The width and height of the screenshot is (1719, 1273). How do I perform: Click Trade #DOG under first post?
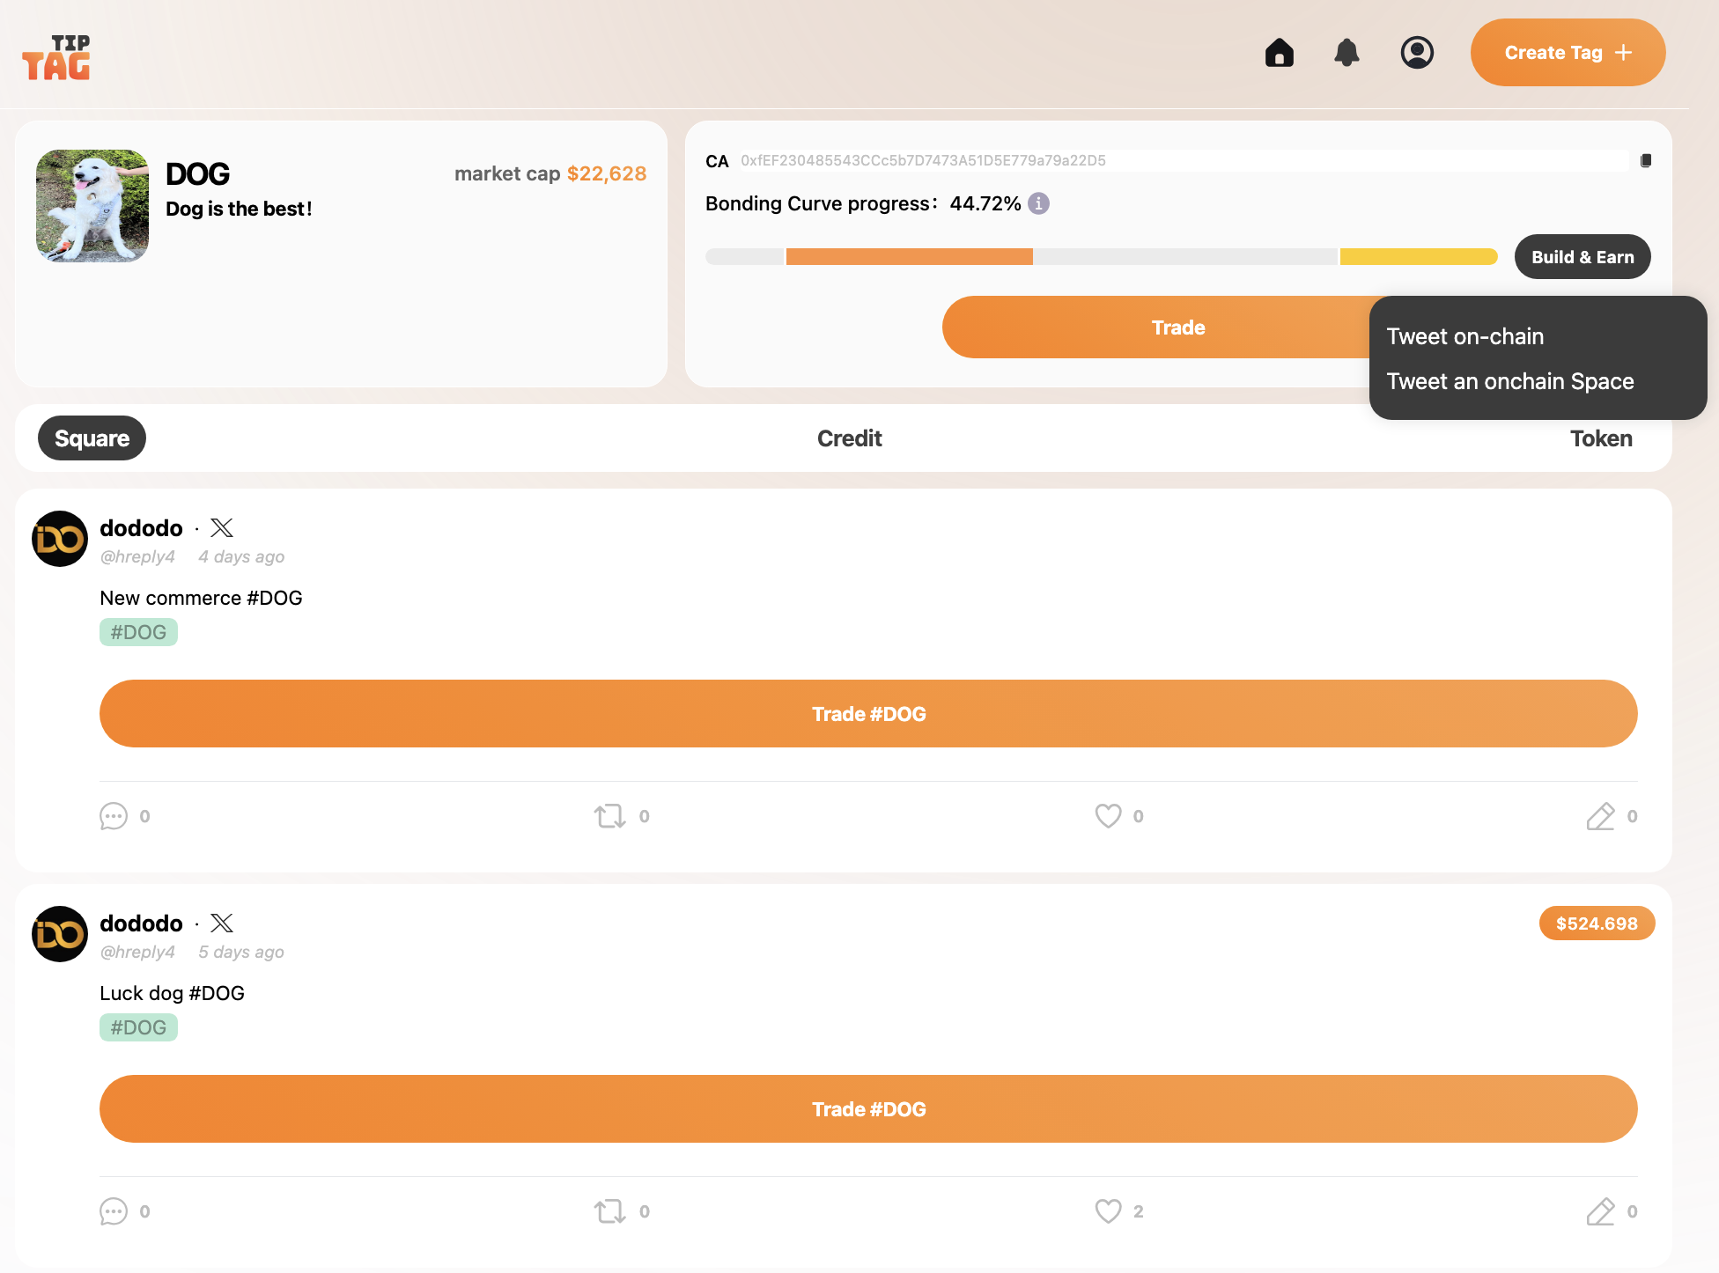867,714
